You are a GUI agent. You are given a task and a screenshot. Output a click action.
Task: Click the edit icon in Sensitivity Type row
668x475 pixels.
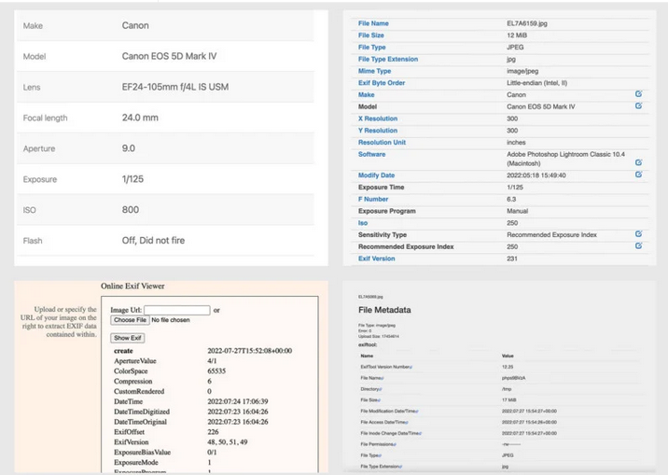(x=638, y=234)
